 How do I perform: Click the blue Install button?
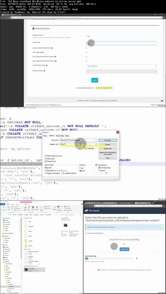tap(95, 80)
